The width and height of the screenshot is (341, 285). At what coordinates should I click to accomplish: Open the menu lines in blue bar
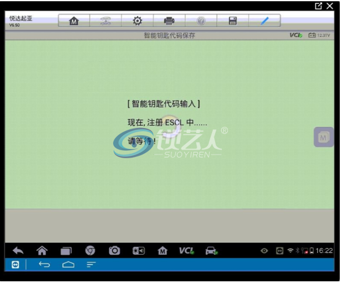pyautogui.click(x=91, y=265)
